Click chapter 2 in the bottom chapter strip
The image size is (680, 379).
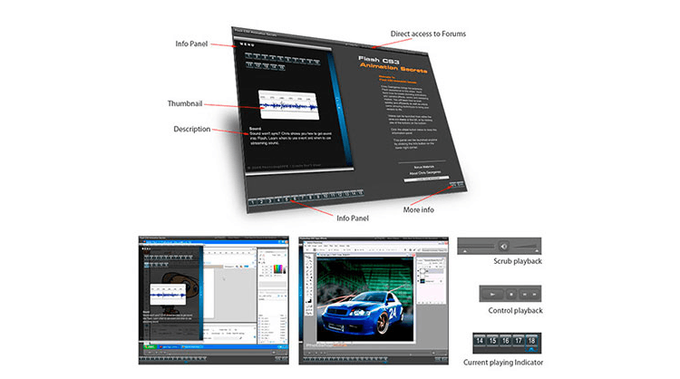click(261, 201)
